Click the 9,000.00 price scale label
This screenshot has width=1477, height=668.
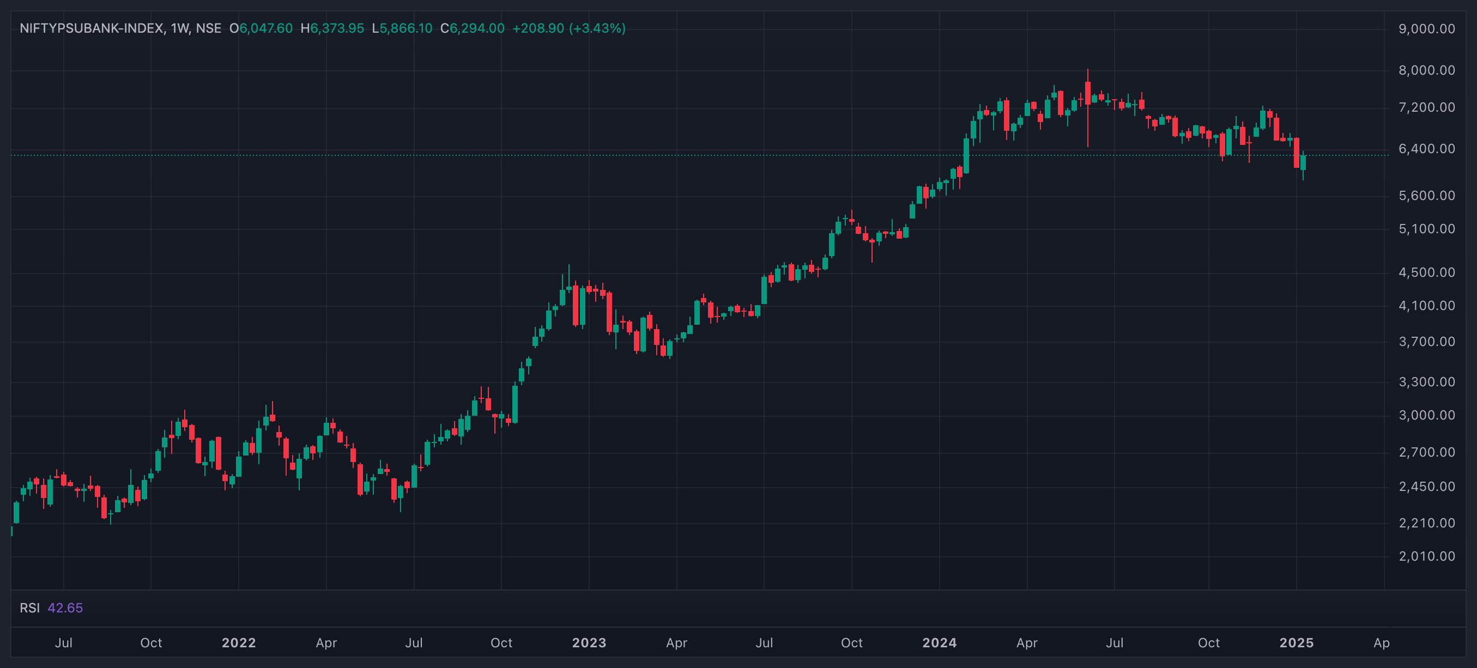tap(1426, 29)
